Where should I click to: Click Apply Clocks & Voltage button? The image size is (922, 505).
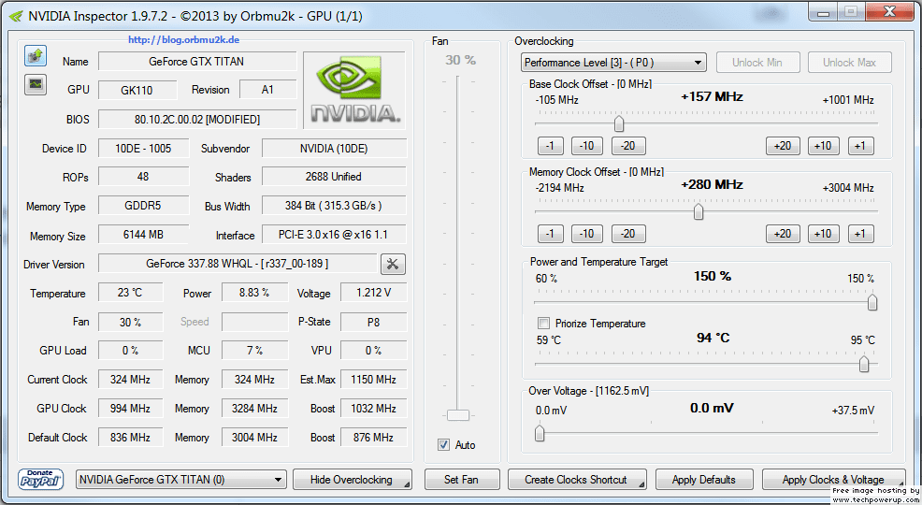833,480
